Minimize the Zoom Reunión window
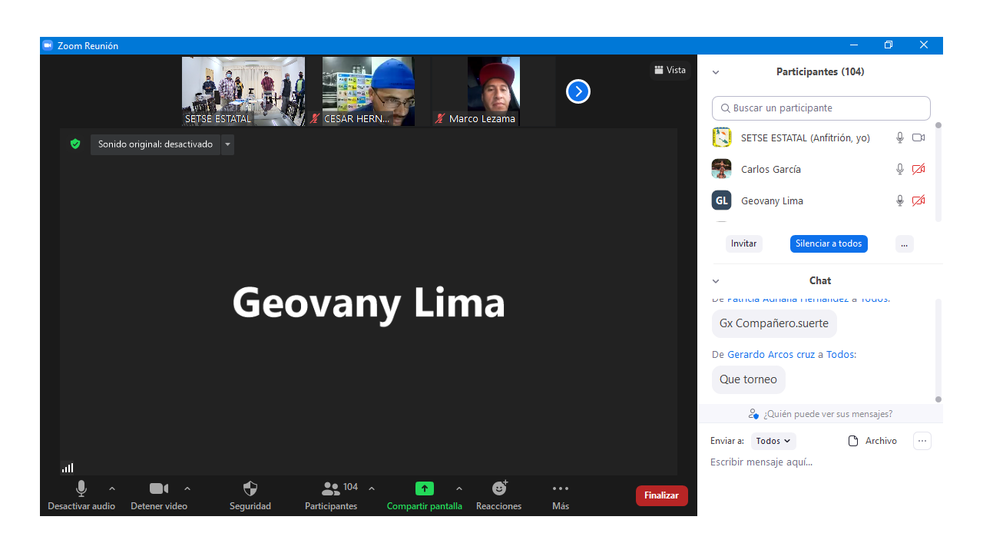This screenshot has height=553, width=983. point(853,45)
